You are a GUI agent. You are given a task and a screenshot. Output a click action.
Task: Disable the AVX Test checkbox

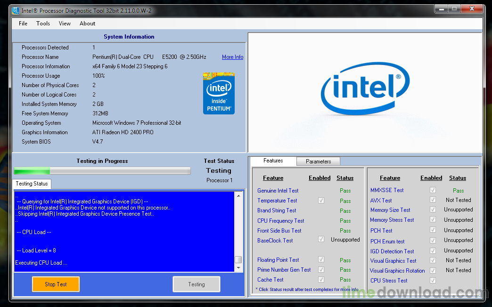pos(433,200)
